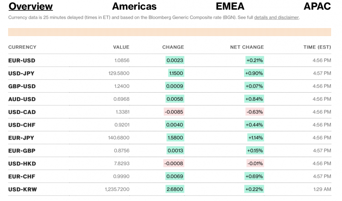The image size is (342, 201).
Task: Open the EUR-USD currency pair
Action: (x=22, y=61)
